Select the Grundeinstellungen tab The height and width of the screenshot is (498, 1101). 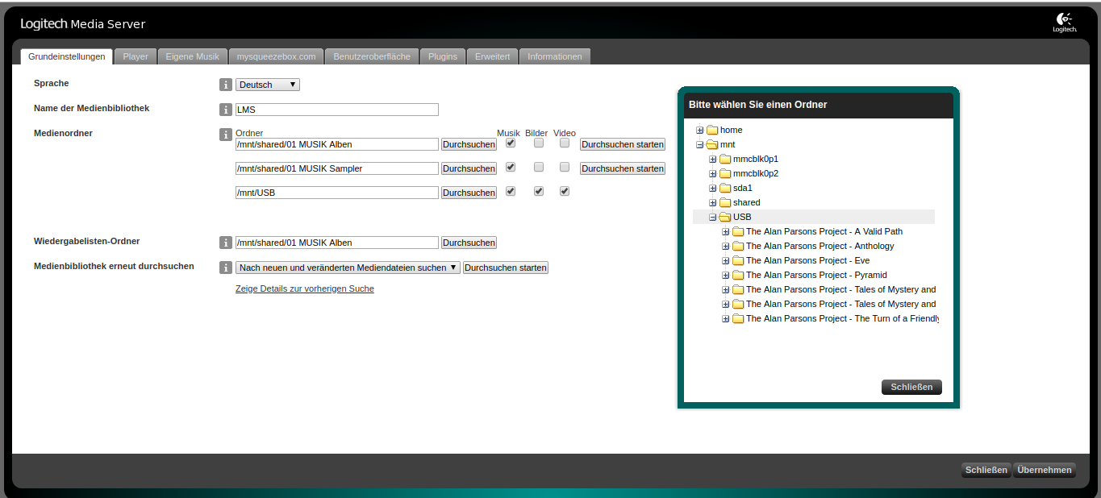[x=66, y=56]
